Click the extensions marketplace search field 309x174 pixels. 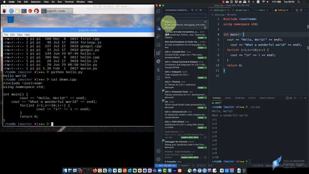185,16
